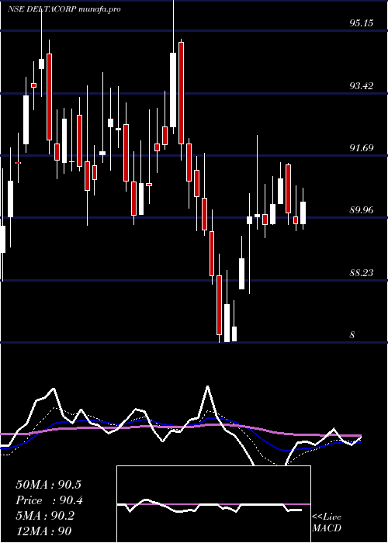Click the Price : 90.4 readout
Screen dimensions: 388x543
pyautogui.click(x=50, y=500)
